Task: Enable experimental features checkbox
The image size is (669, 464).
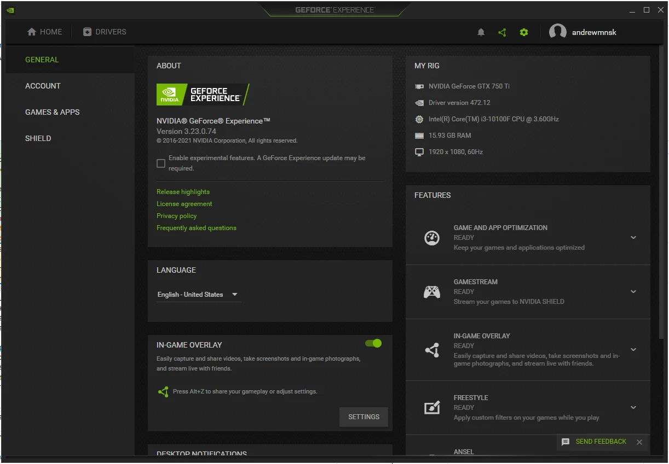Action: coord(161,163)
